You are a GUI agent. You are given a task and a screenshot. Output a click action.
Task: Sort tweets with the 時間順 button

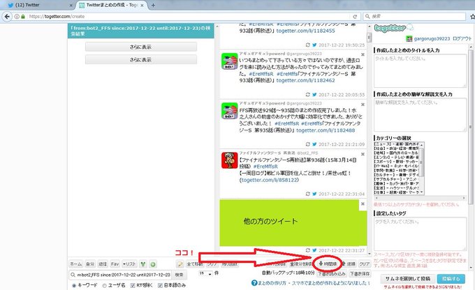tap(328, 264)
